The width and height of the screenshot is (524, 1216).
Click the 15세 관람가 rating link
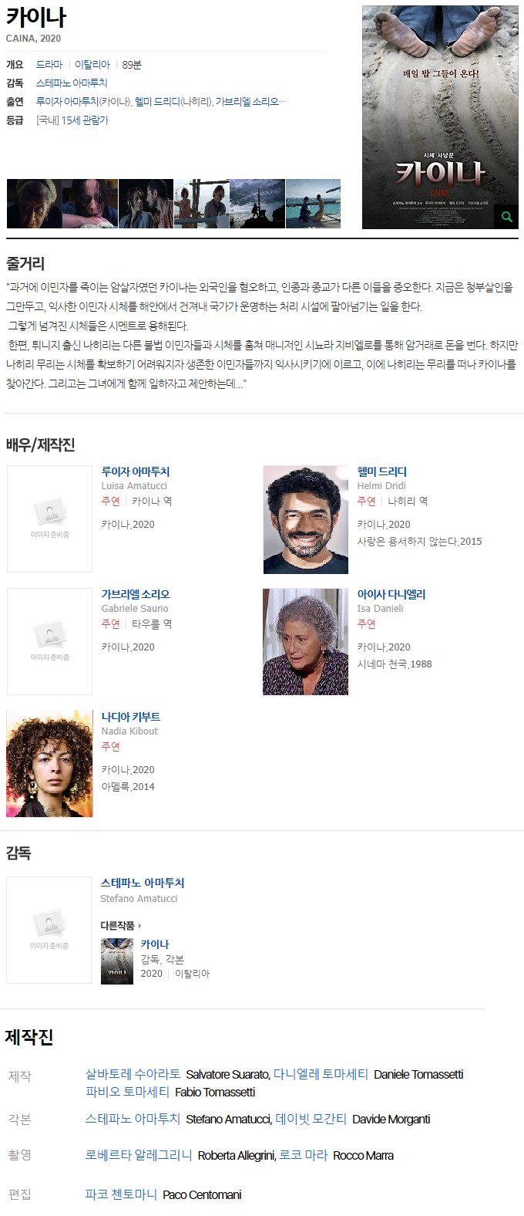point(85,120)
